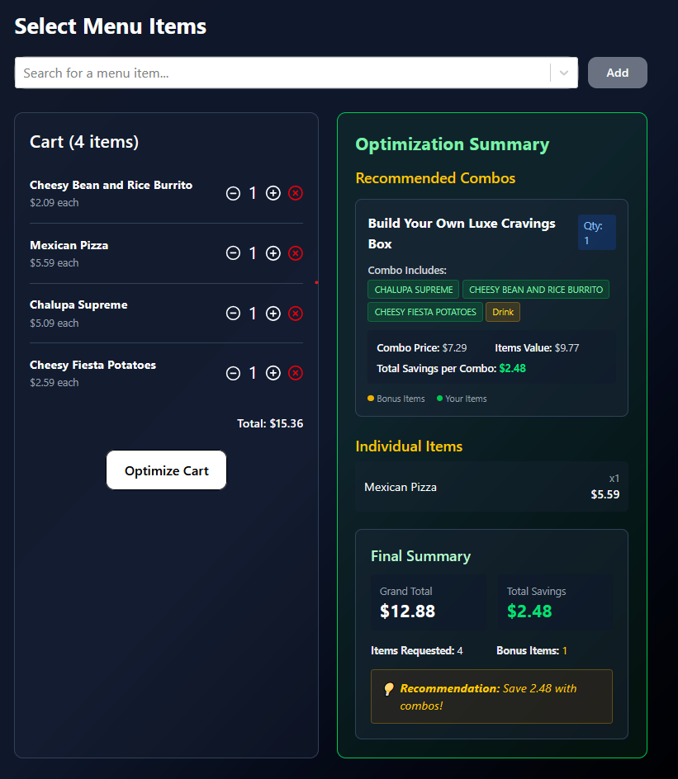Click the Total Savings per Combo text
The image size is (678, 779).
(452, 369)
